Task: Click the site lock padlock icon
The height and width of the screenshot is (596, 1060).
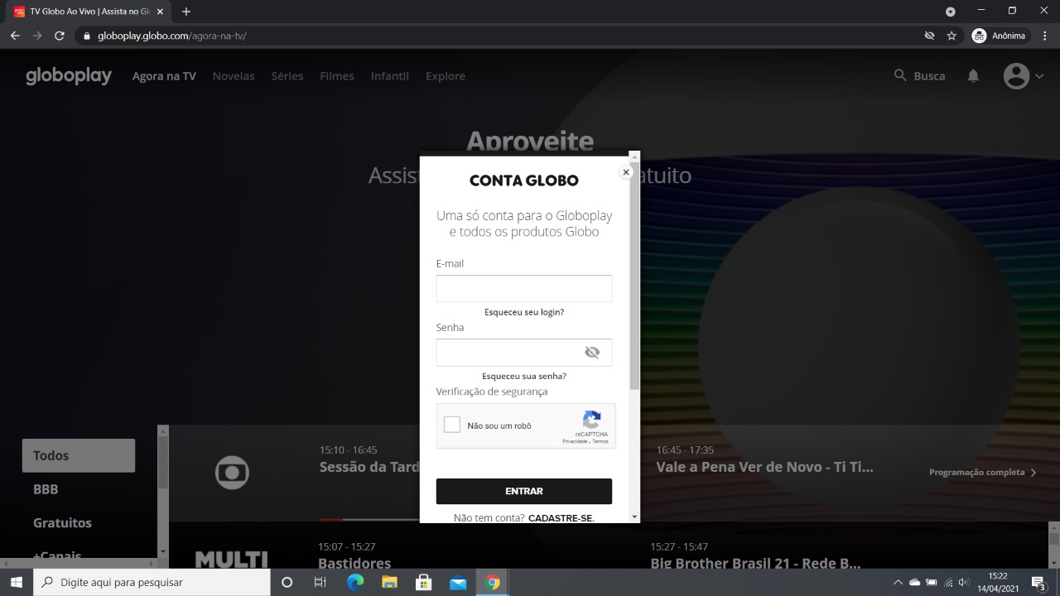Action: [x=86, y=36]
